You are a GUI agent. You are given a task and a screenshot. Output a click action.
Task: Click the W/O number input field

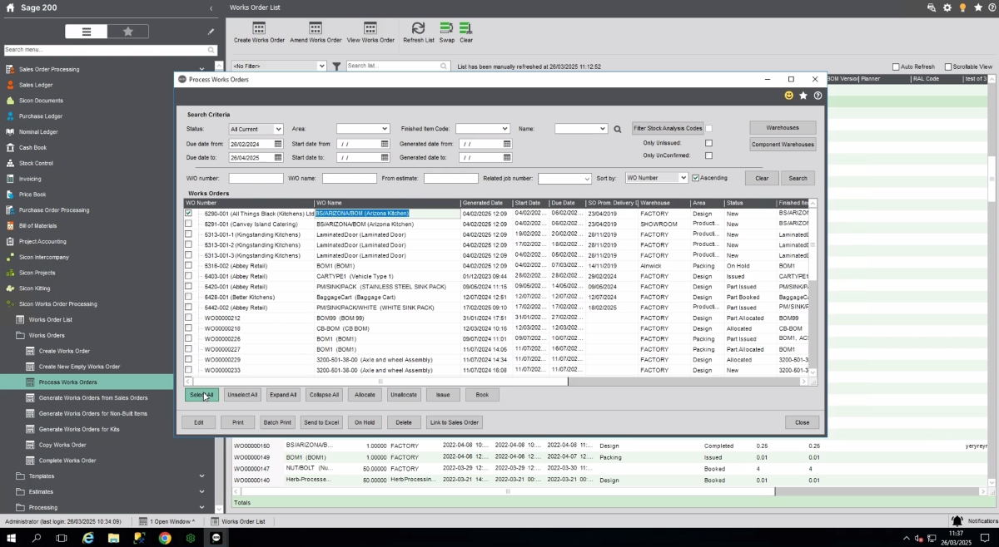click(x=256, y=179)
